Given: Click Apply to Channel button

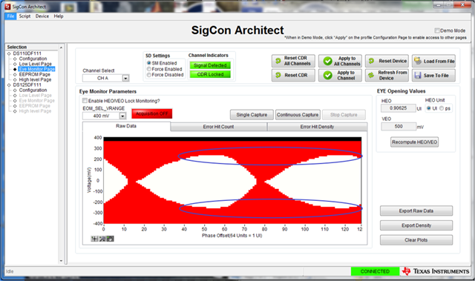Looking at the screenshot, I should click(x=340, y=75).
